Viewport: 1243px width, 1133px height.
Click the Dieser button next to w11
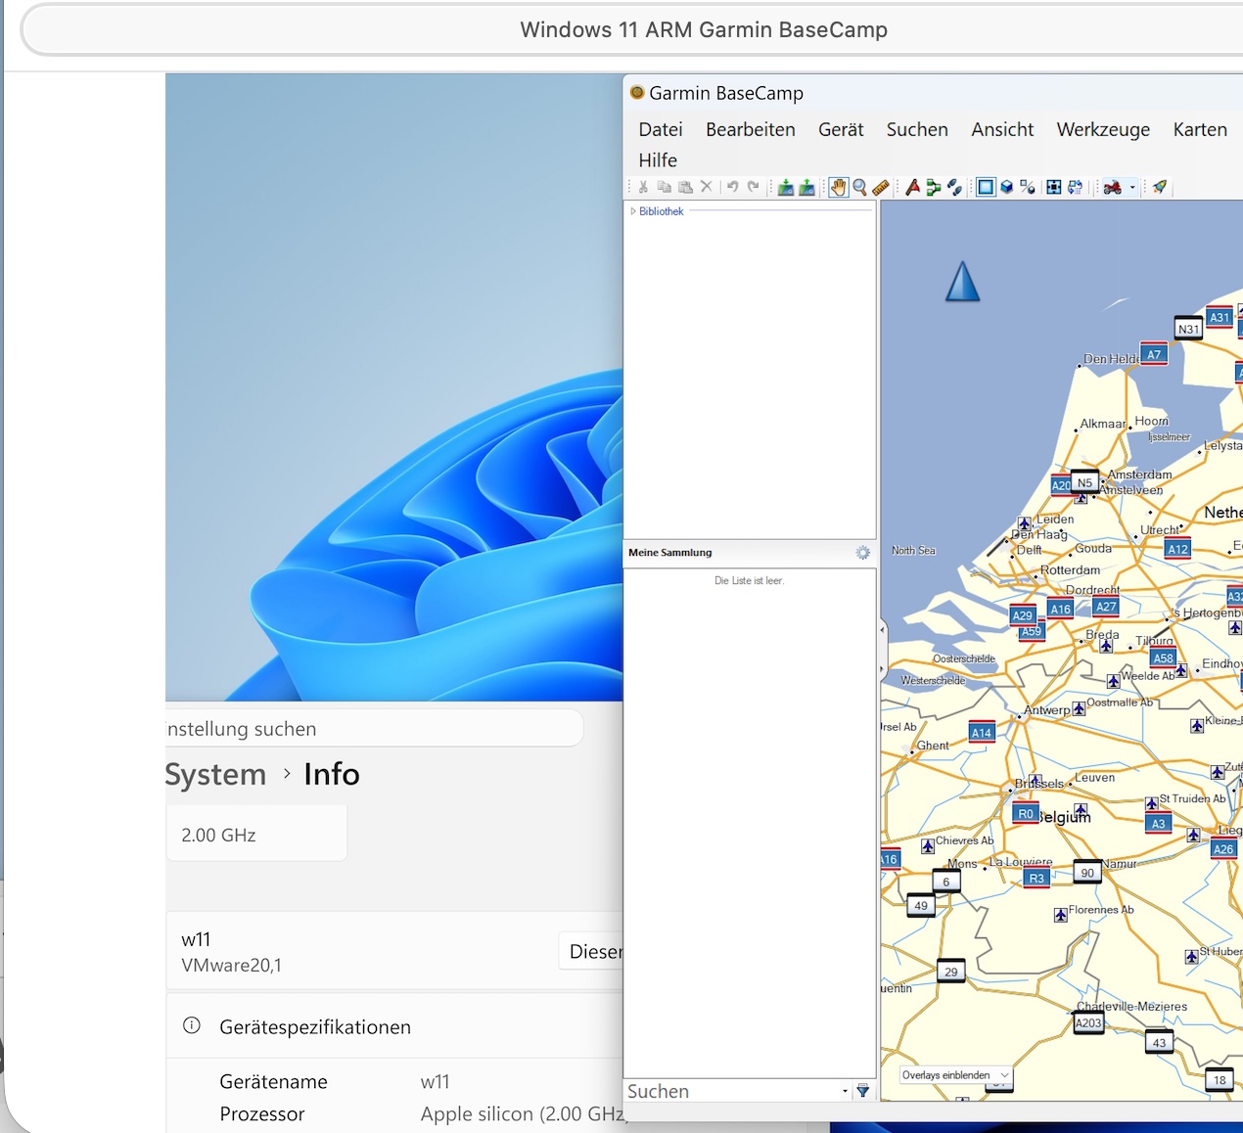[x=591, y=951]
